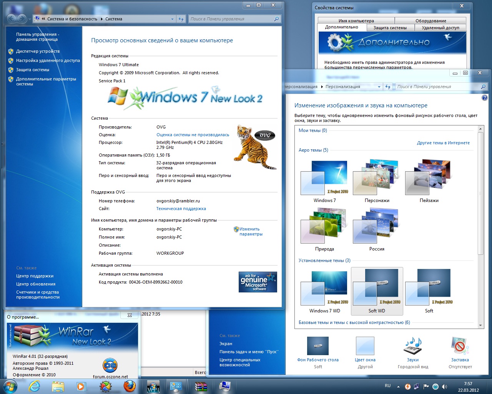Select the 'Персонажи' theme

click(377, 182)
